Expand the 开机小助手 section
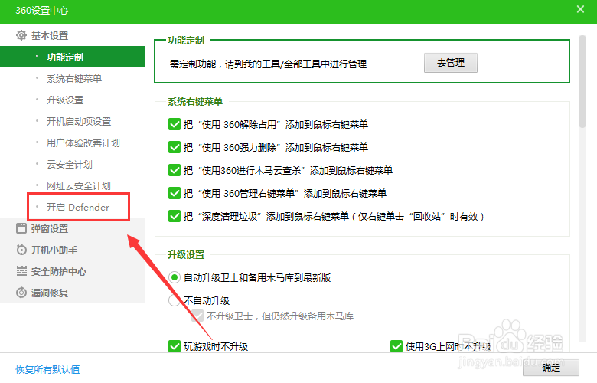 tap(54, 250)
